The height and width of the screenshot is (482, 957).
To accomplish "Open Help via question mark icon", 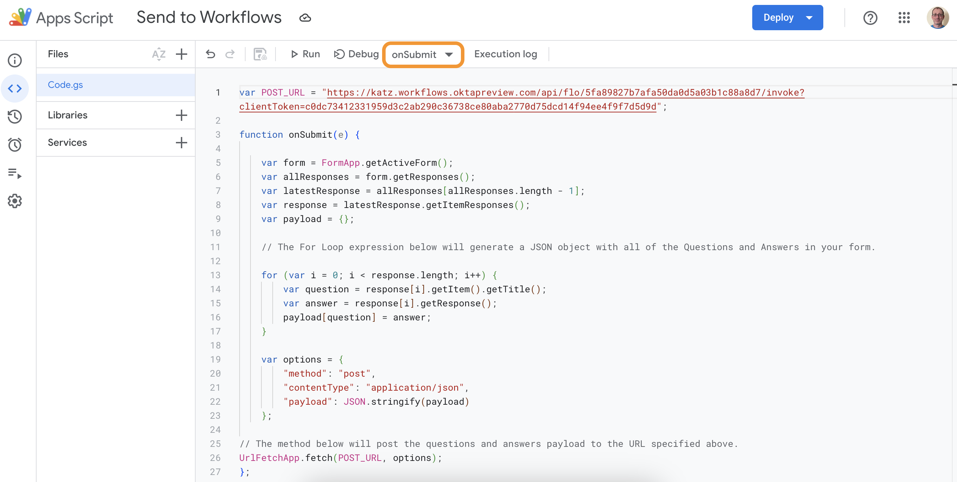I will (x=870, y=18).
